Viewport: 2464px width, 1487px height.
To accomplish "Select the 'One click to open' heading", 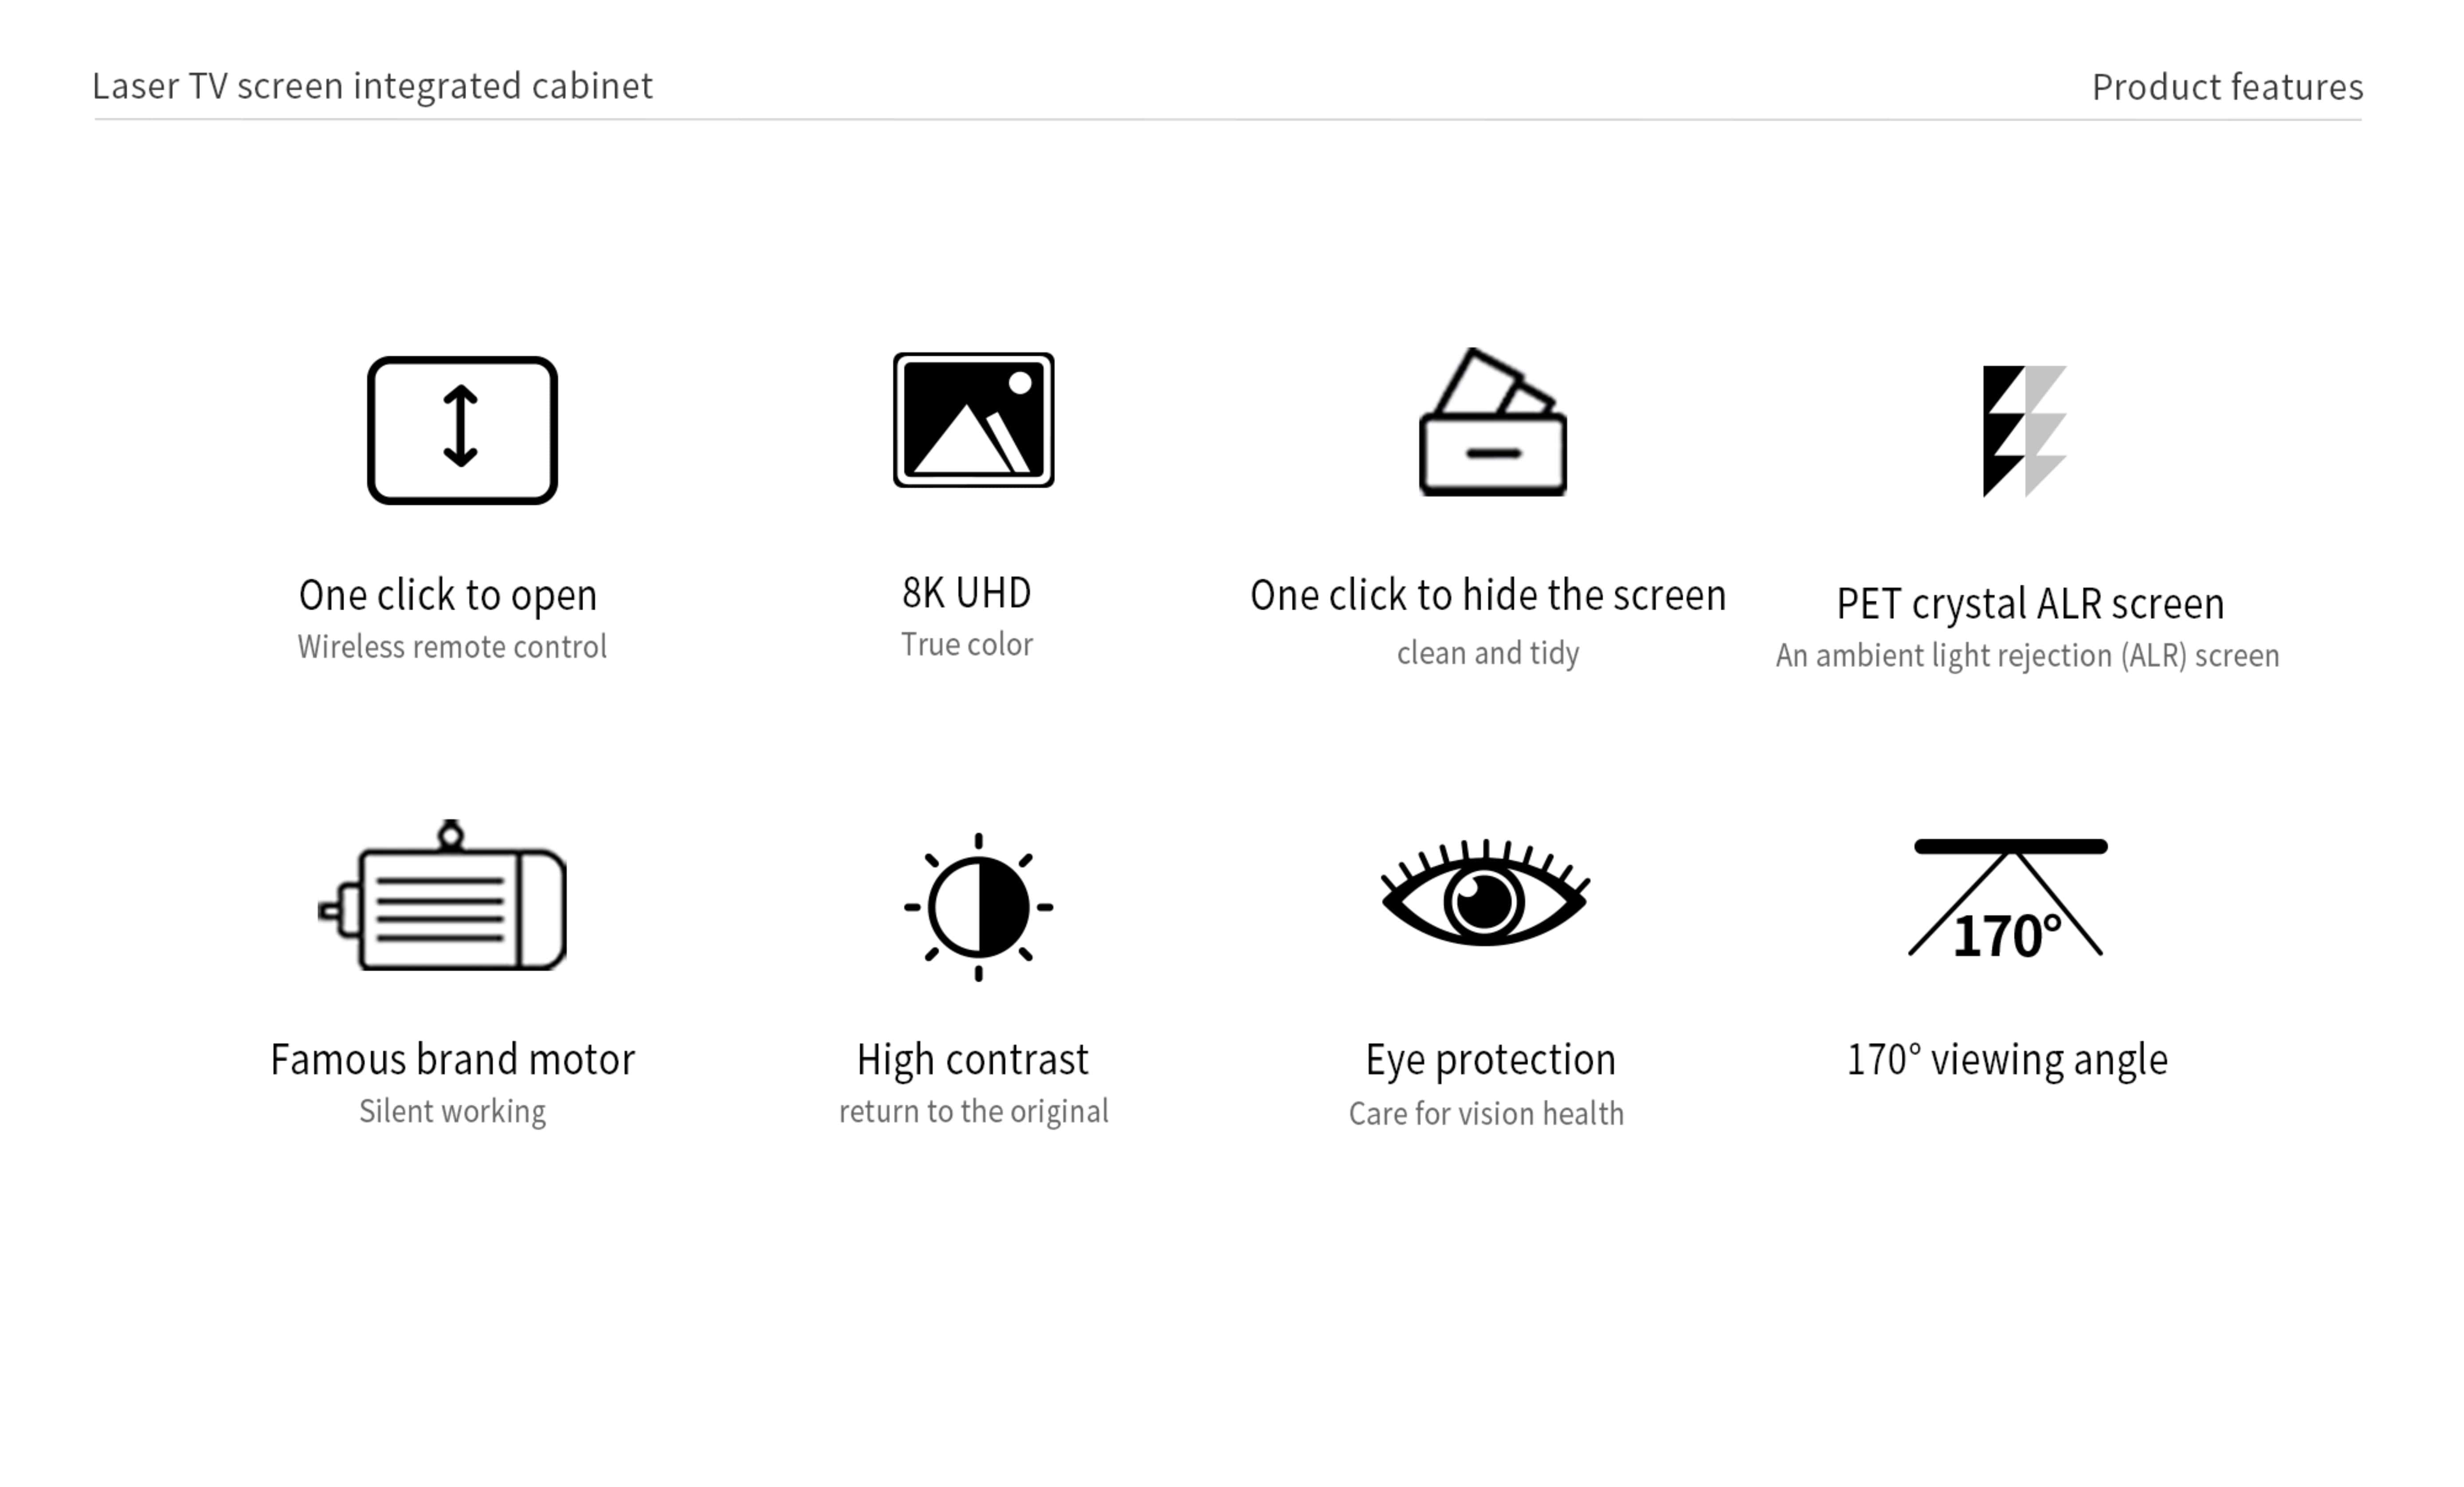I will click(x=448, y=596).
